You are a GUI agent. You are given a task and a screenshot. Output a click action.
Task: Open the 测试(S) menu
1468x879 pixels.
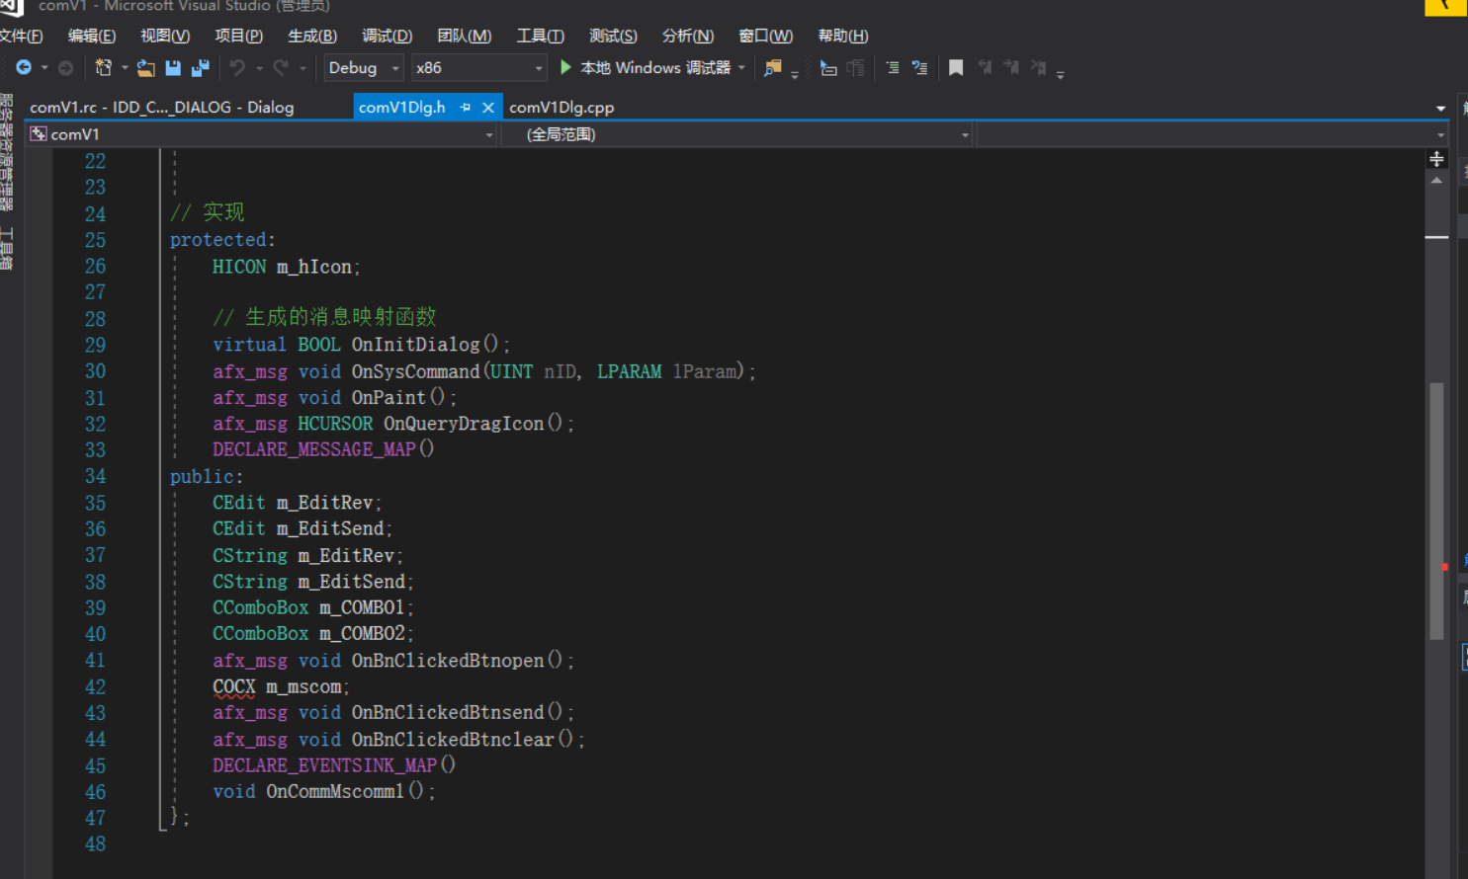[613, 37]
